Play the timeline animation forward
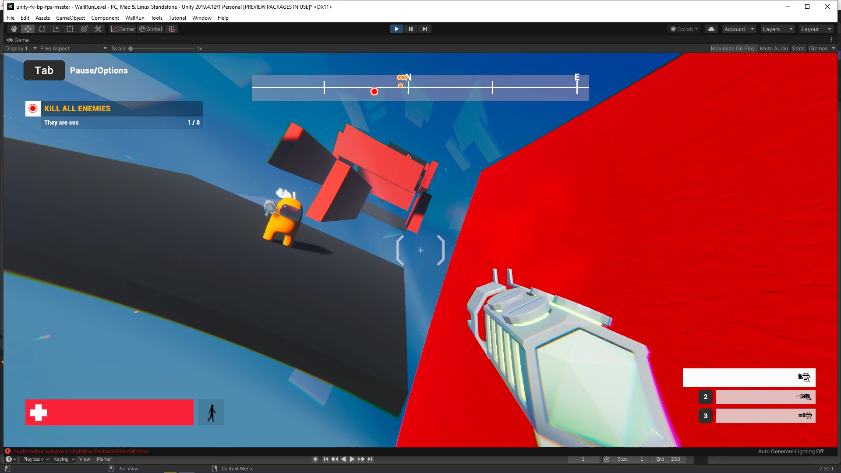This screenshot has height=473, width=841. click(352, 459)
